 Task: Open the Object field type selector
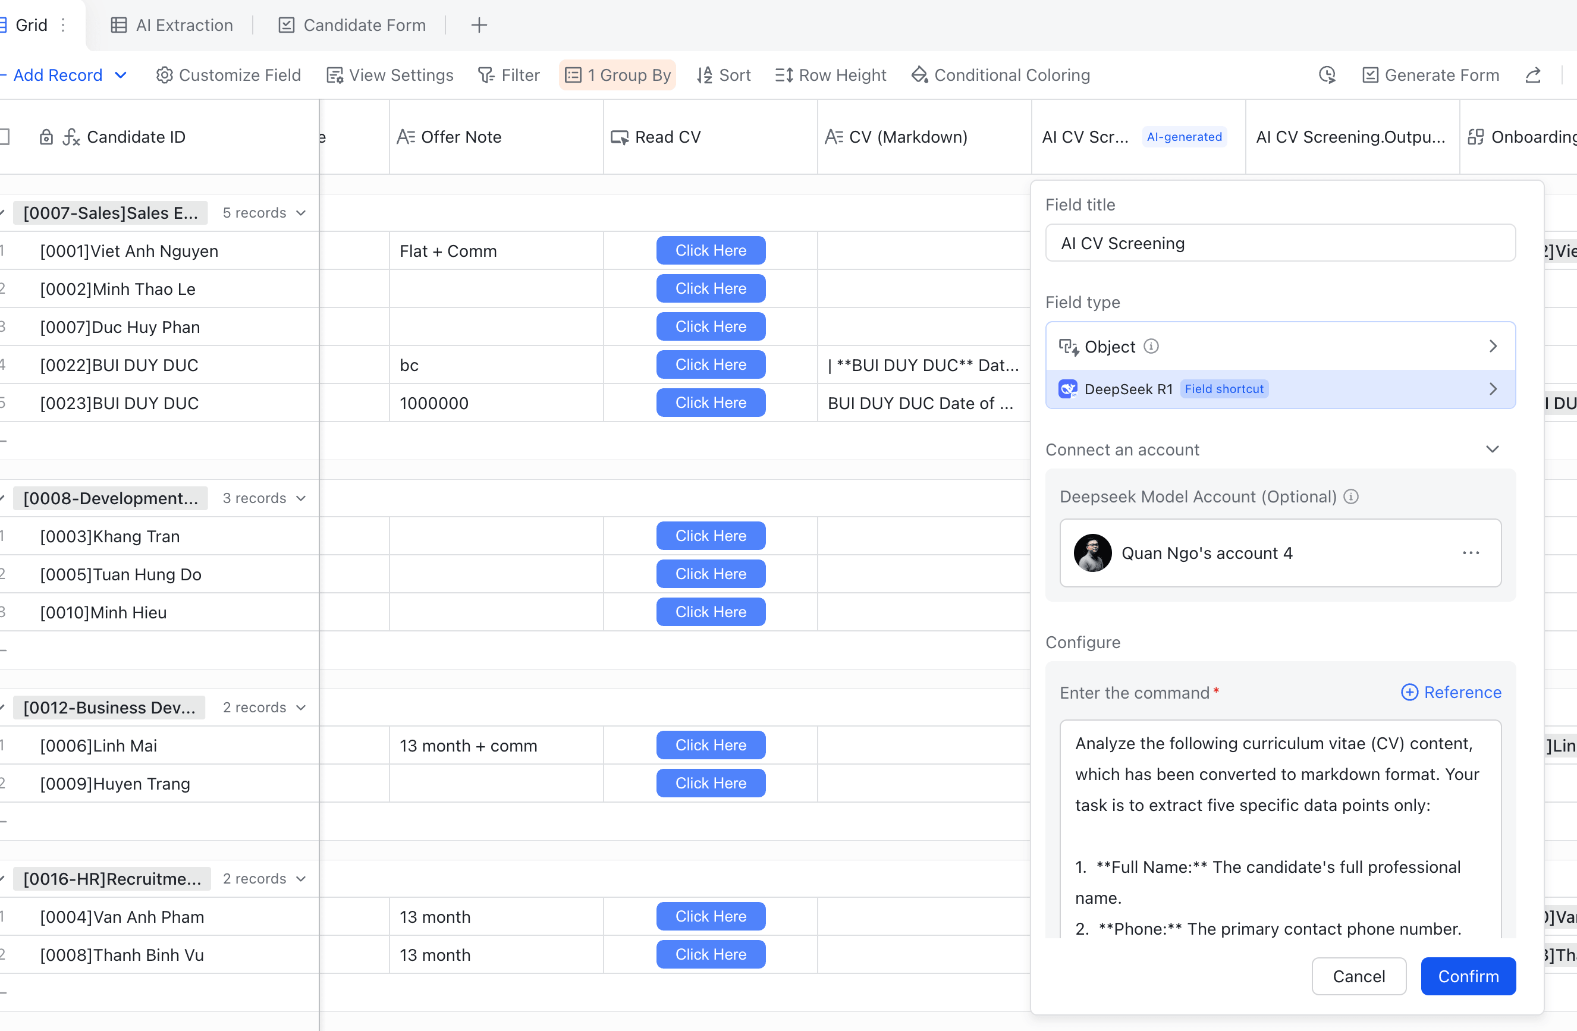click(1280, 347)
